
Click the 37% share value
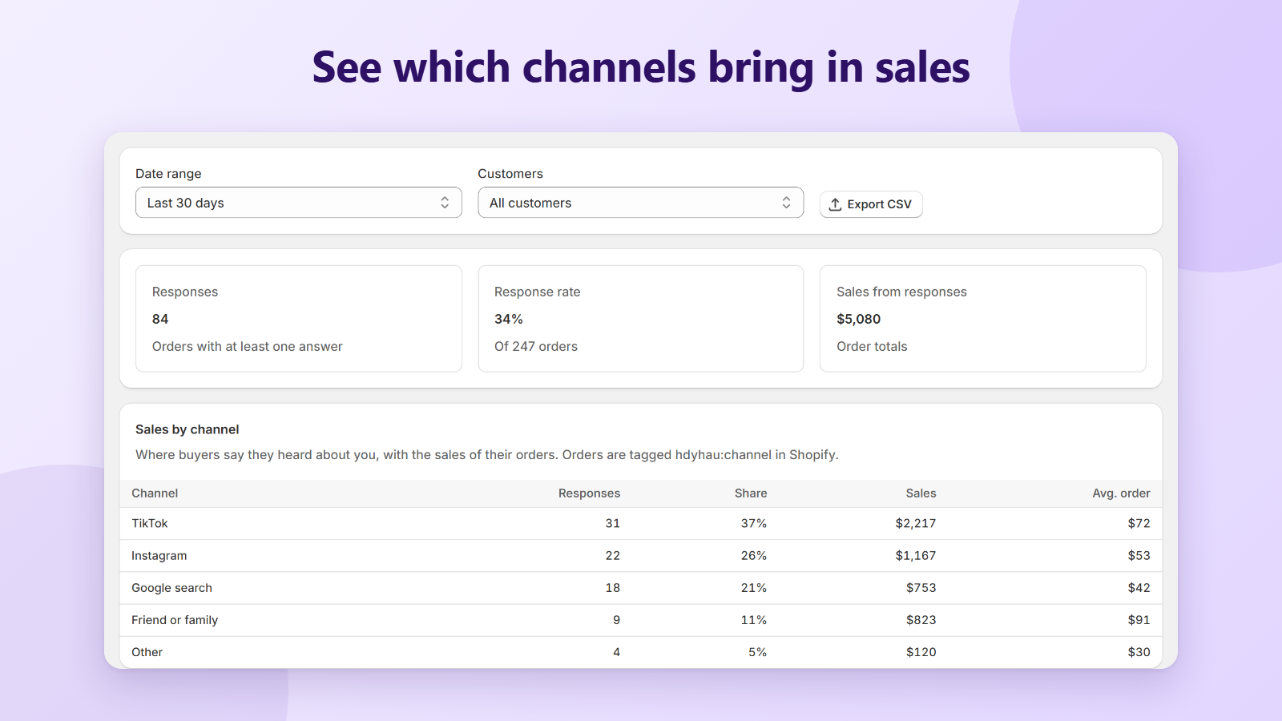click(754, 523)
